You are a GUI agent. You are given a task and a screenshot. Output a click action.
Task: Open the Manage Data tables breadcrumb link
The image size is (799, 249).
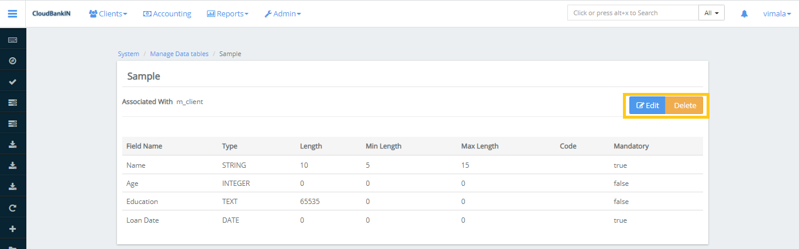pyautogui.click(x=179, y=54)
